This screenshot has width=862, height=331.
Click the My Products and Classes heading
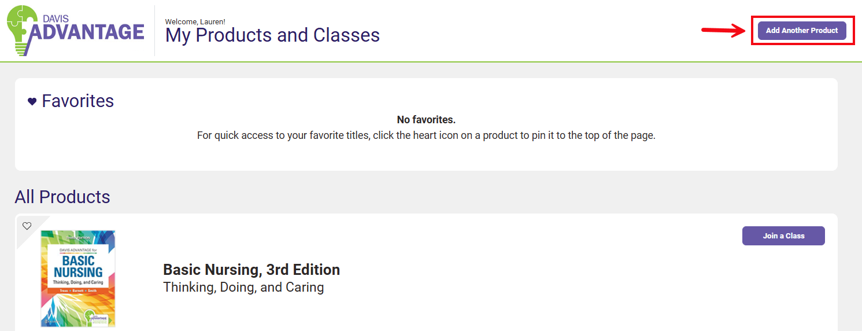(x=272, y=35)
